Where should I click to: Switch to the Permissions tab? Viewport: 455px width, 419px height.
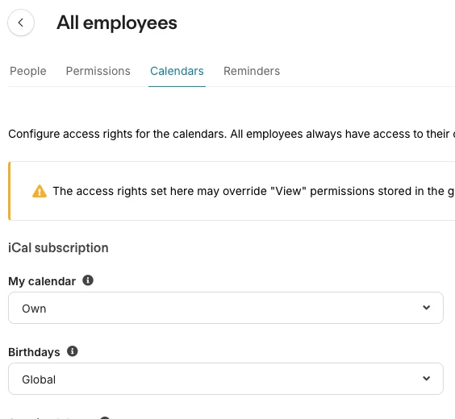click(x=98, y=71)
